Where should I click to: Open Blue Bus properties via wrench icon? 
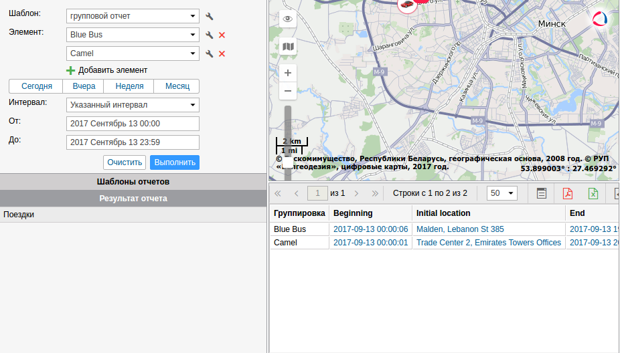210,35
